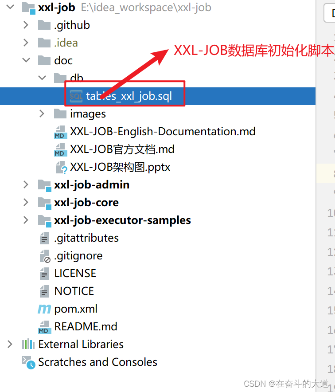
Task: Select the pom.xml file
Action: pos(76,310)
